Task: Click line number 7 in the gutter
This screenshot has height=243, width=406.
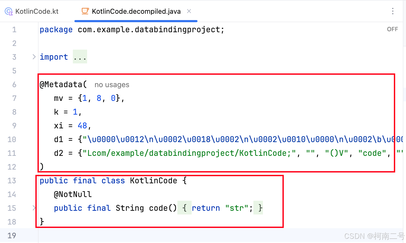Action: tap(14, 98)
